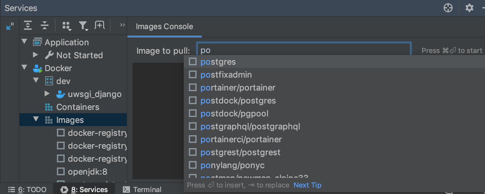
Task: Select the postgres image suggestion
Action: 218,62
